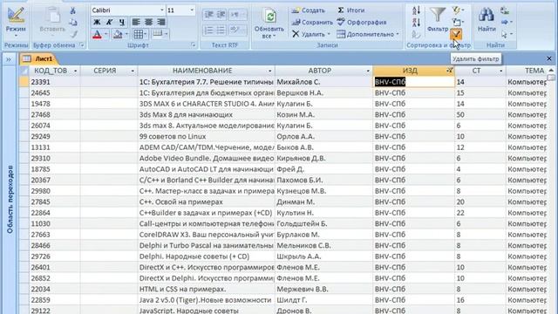Screen dimensions: 558x314
Task: Open the Calibri font name dropdown
Action: [x=162, y=10]
